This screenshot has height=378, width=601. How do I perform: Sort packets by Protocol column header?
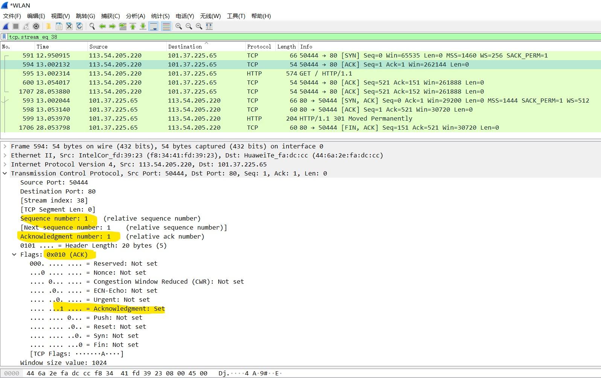[x=259, y=47]
